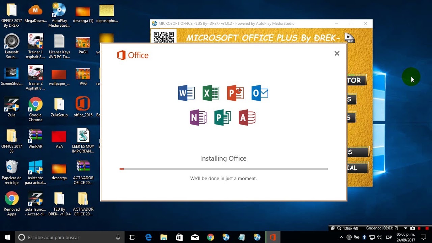432x243 pixels.
Task: Click "We'll be done in just a moment." text
Action: click(223, 178)
